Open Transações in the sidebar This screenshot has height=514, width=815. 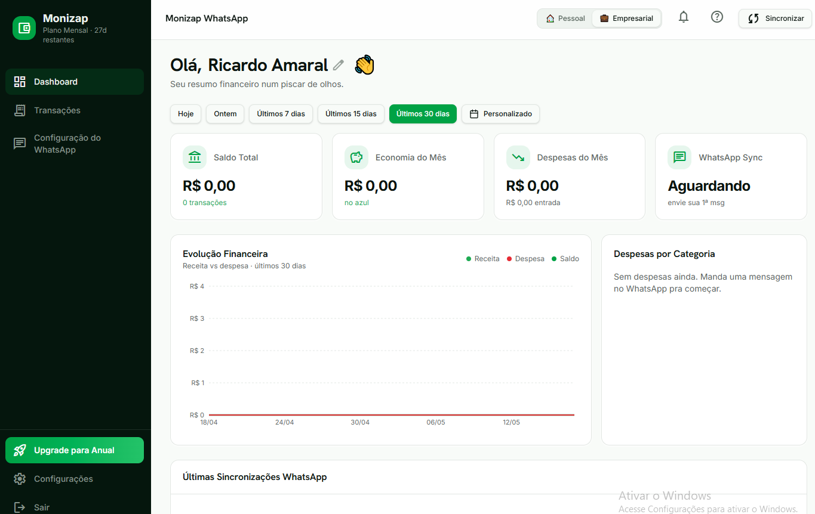[75, 110]
